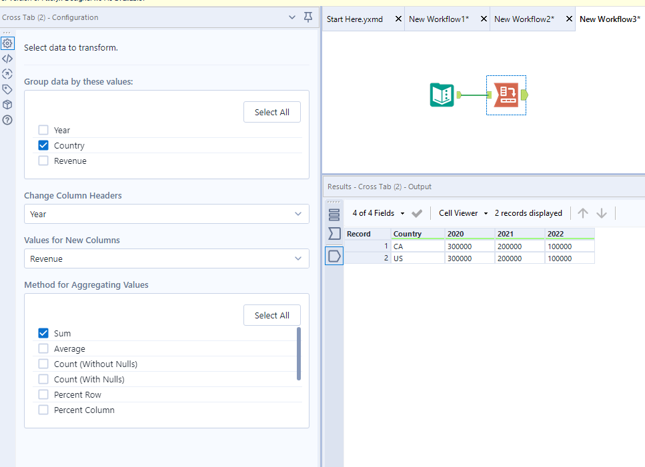
Task: Click the pin icon on the Configuration panel
Action: pyautogui.click(x=307, y=17)
